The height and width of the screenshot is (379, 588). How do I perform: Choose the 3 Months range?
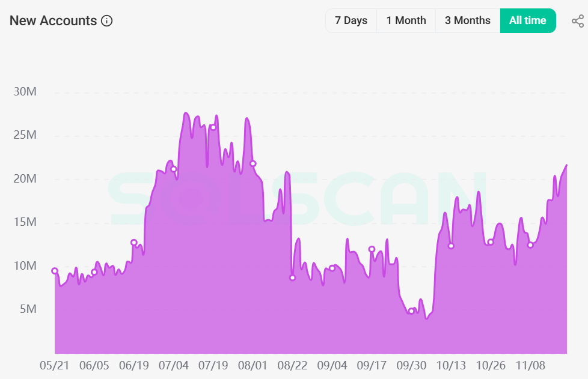click(468, 20)
